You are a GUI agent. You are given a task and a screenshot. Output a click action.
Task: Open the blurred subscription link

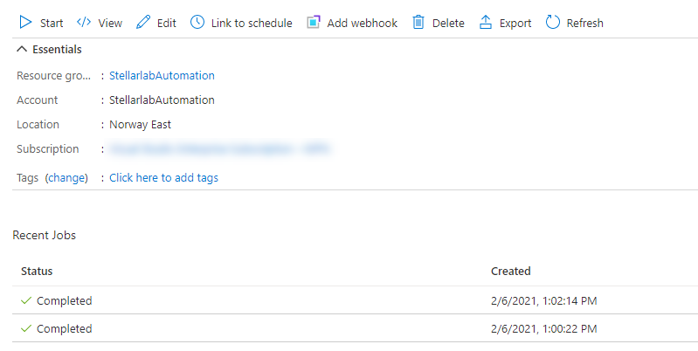click(219, 149)
